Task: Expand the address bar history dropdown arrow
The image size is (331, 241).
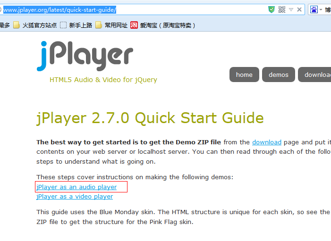Action: pos(291,9)
